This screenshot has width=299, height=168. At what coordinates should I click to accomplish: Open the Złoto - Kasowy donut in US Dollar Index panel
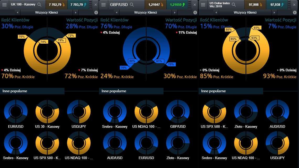click(x=246, y=111)
